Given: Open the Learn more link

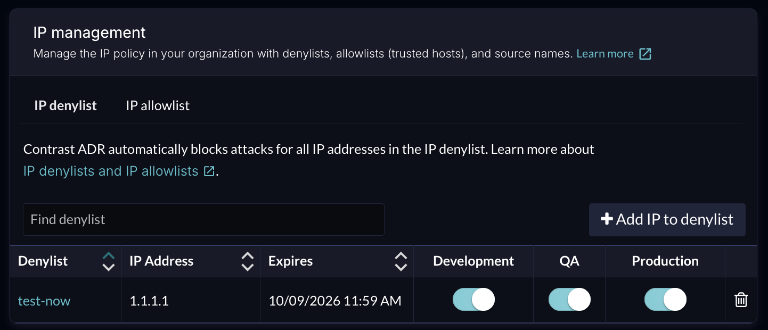Looking at the screenshot, I should click(614, 54).
